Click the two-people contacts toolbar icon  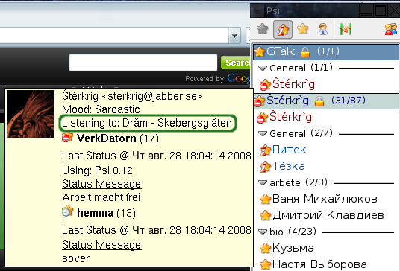pos(391,29)
